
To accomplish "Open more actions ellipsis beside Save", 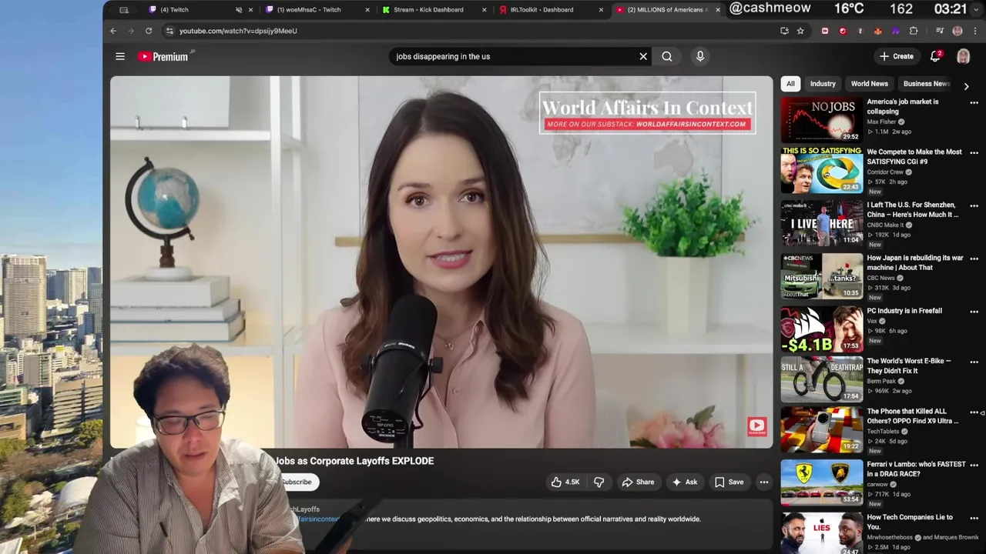I will click(x=763, y=482).
